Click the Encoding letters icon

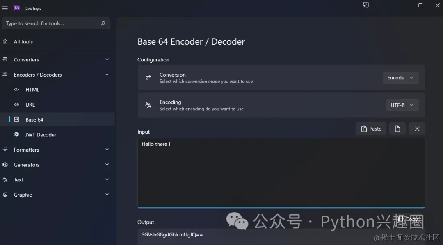[148, 105]
